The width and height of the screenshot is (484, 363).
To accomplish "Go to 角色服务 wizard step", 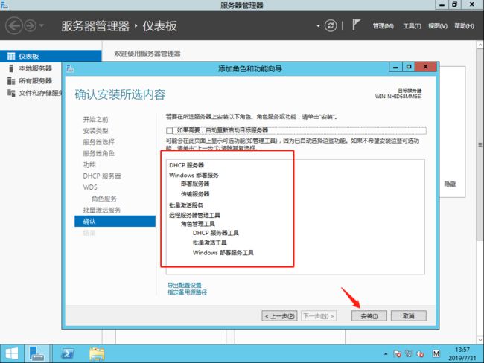I will (104, 199).
